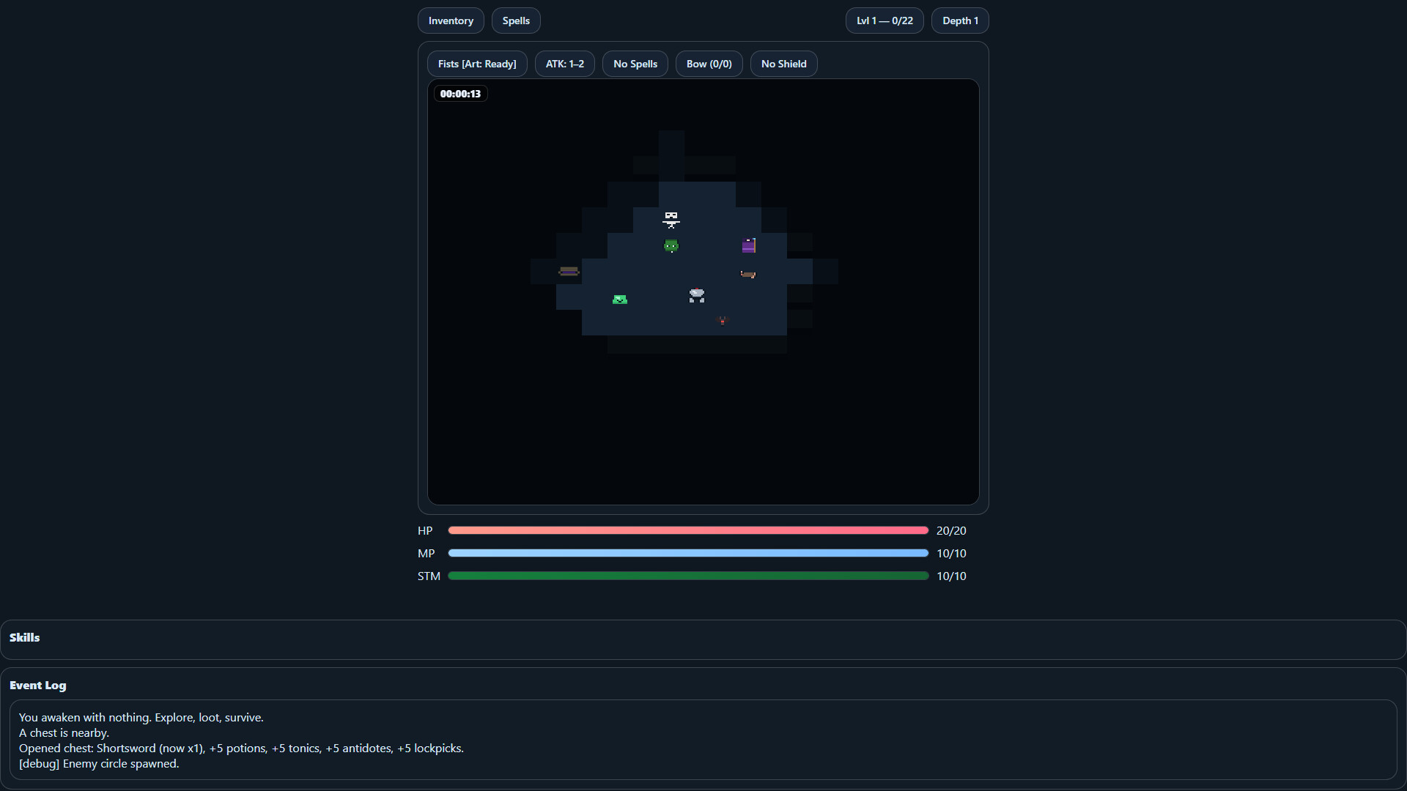Click the Fists [Art: Ready] weapon slot
Screen dimensions: 1407x791
pos(477,64)
